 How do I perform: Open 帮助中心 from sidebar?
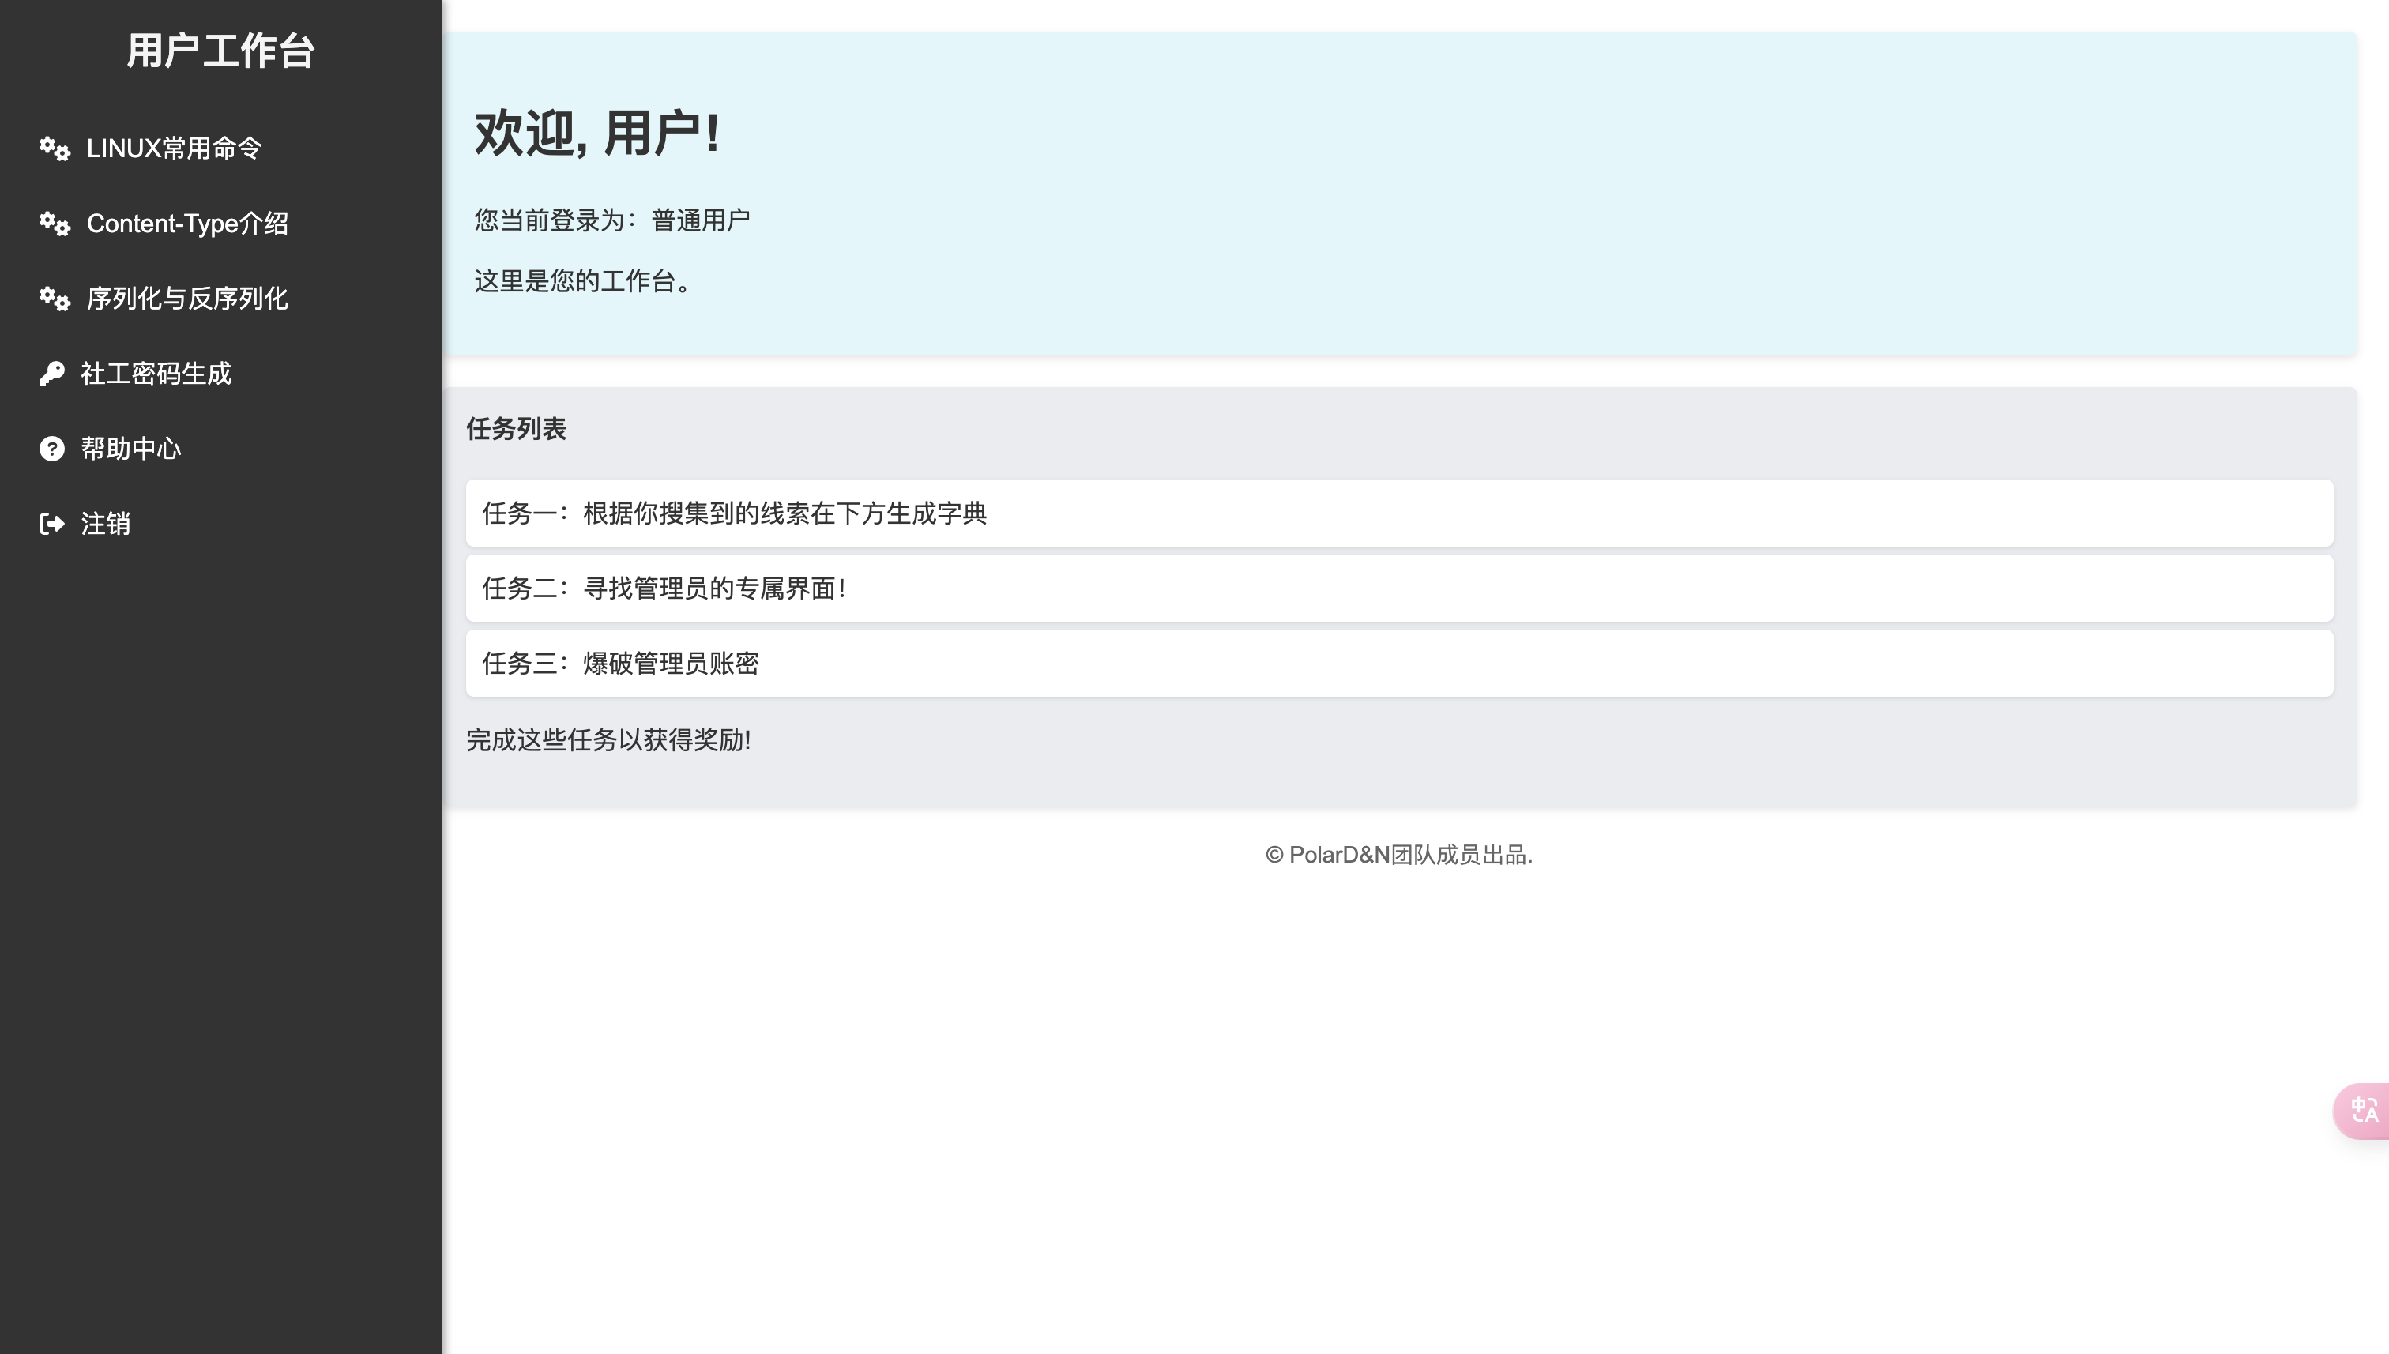tap(130, 449)
